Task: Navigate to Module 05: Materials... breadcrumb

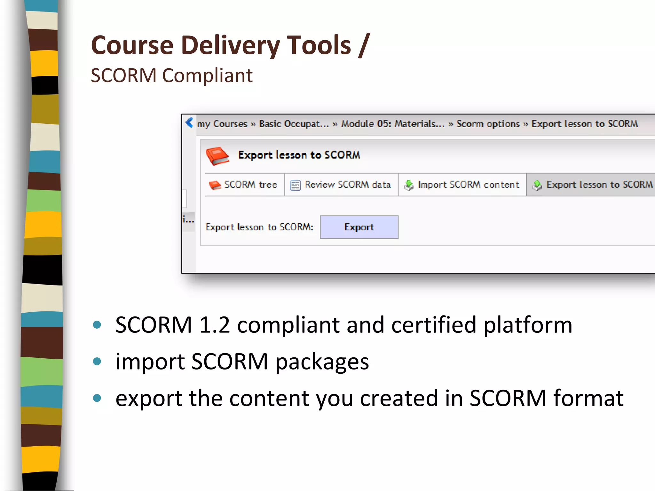Action: pyautogui.click(x=393, y=124)
